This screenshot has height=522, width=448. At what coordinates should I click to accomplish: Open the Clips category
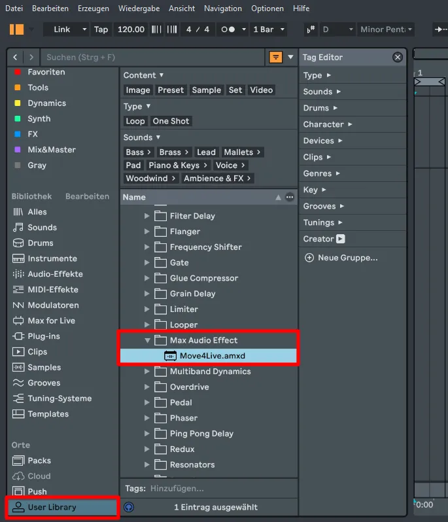(x=37, y=351)
